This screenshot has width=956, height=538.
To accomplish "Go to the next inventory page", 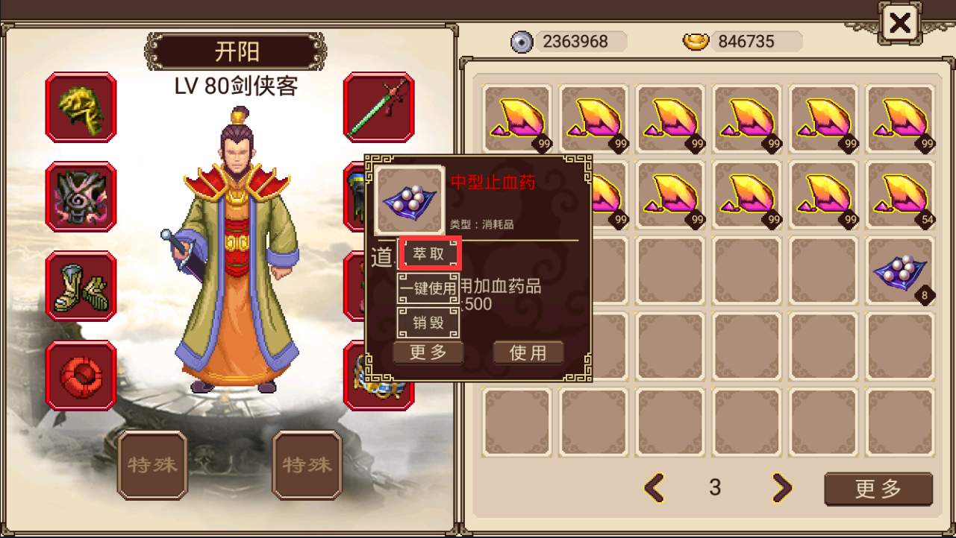I will click(781, 488).
